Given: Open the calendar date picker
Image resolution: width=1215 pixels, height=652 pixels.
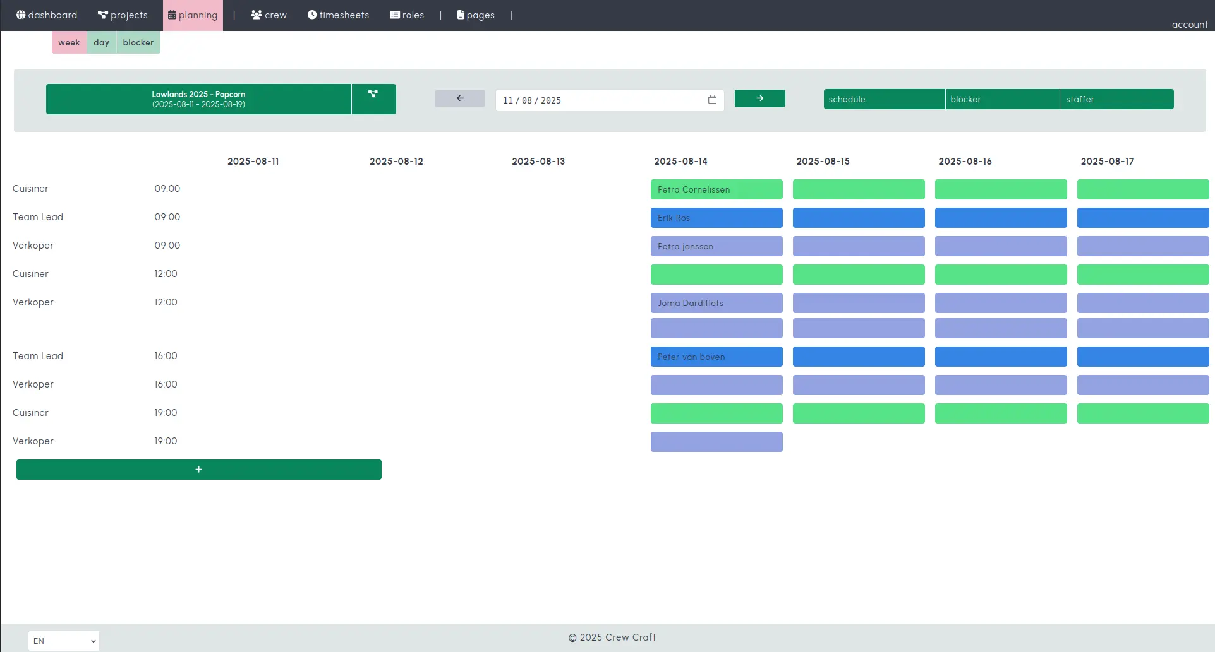Looking at the screenshot, I should tap(712, 100).
